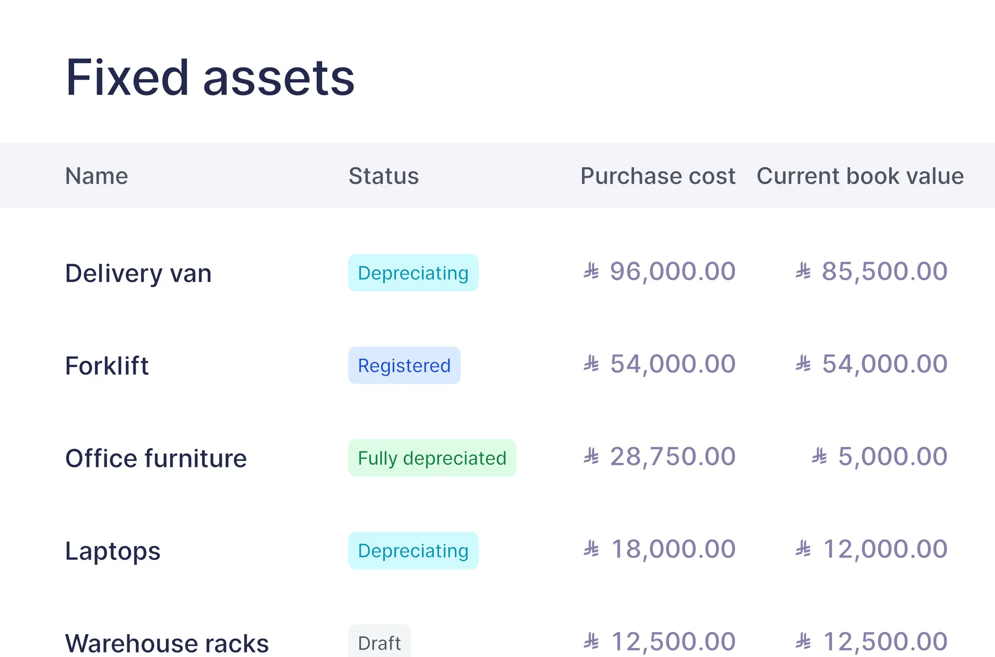The width and height of the screenshot is (995, 657).
Task: Select Forklift current book value 54,000.00
Action: pos(871,364)
